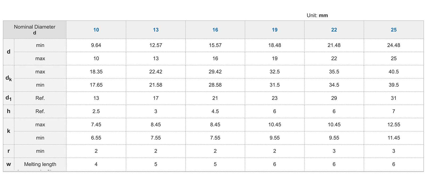Select the k min value 6.55 cell
Image resolution: width=425 pixels, height=185 pixels.
coord(96,138)
